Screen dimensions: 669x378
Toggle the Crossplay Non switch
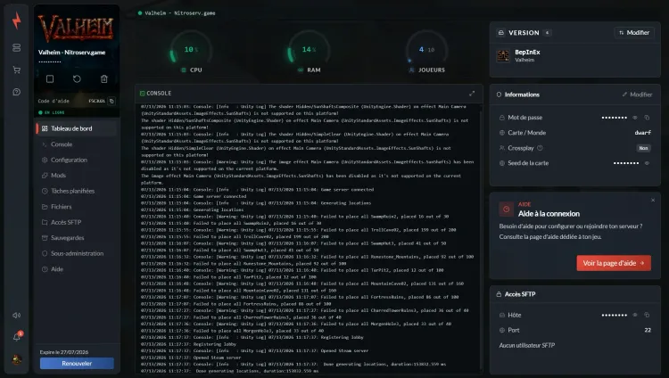(x=643, y=148)
